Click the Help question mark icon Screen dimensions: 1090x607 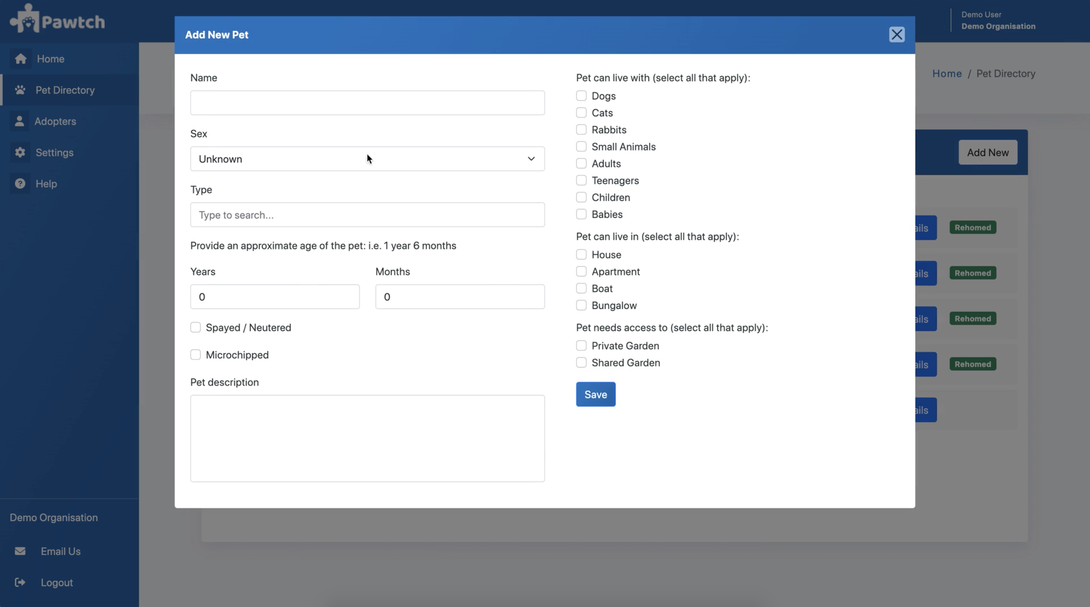[20, 184]
